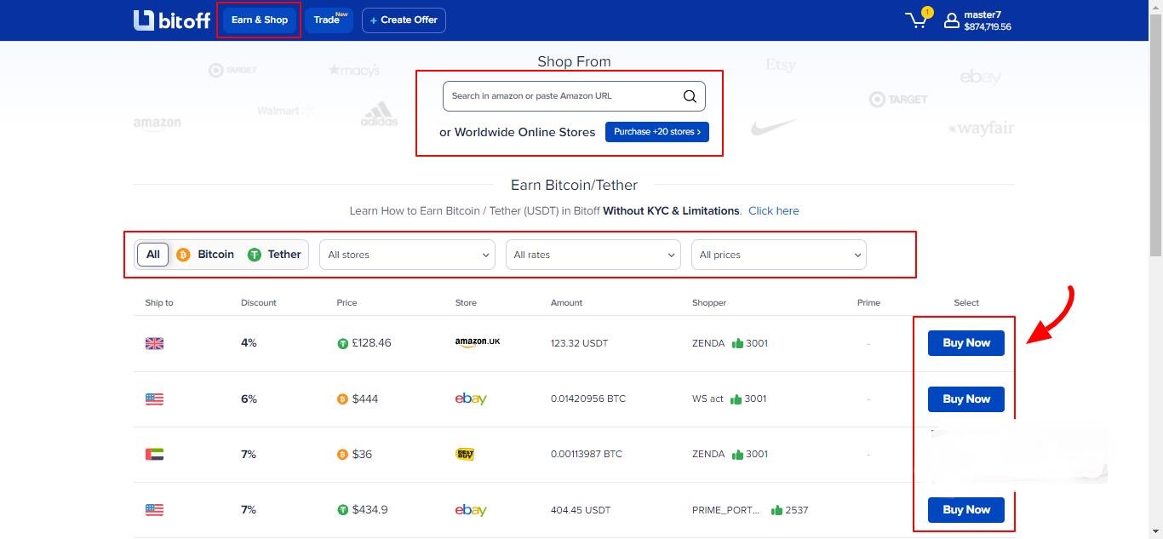
Task: Click the Best Buy store logo
Action: tap(465, 454)
